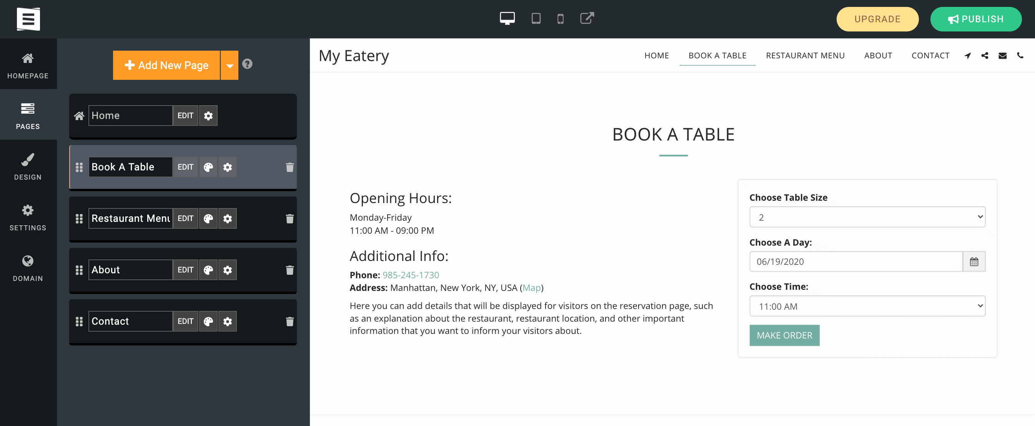The width and height of the screenshot is (1035, 426).
Task: Open design palette for Contact page
Action: (x=208, y=321)
